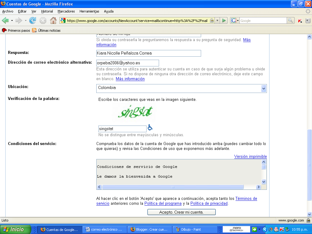The width and height of the screenshot is (312, 234).
Task: Click the Firefox back arrow button
Action: [5, 21]
